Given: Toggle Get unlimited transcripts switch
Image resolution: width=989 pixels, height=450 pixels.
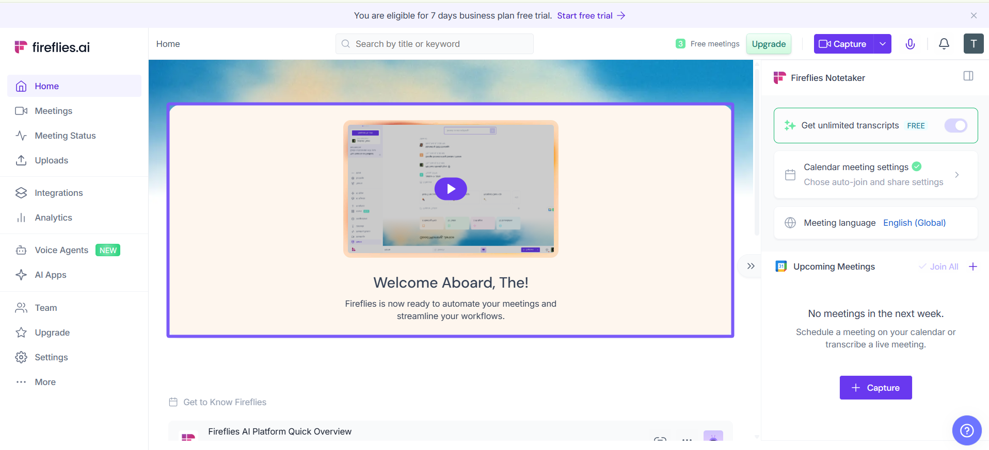Looking at the screenshot, I should 955,125.
